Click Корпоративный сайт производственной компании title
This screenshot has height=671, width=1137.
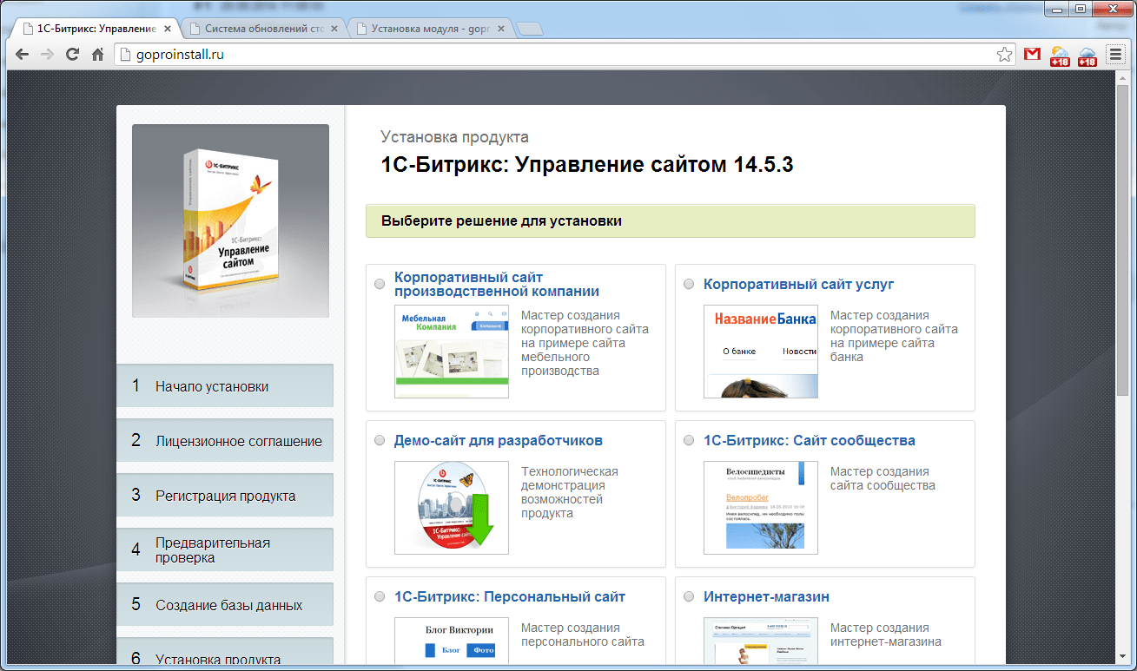pyautogui.click(x=497, y=284)
